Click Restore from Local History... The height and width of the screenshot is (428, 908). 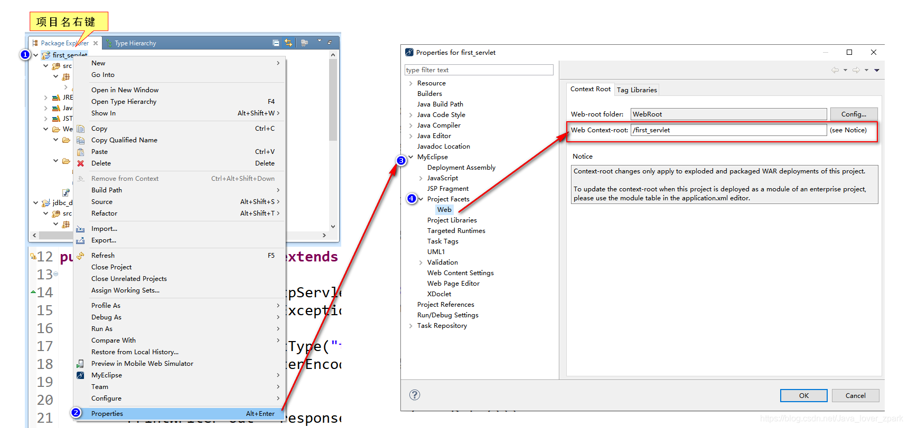(x=180, y=352)
